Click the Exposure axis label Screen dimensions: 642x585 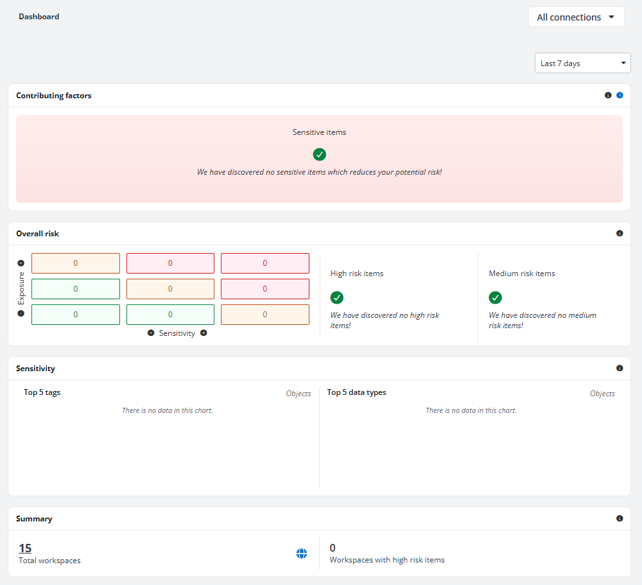pyautogui.click(x=21, y=288)
